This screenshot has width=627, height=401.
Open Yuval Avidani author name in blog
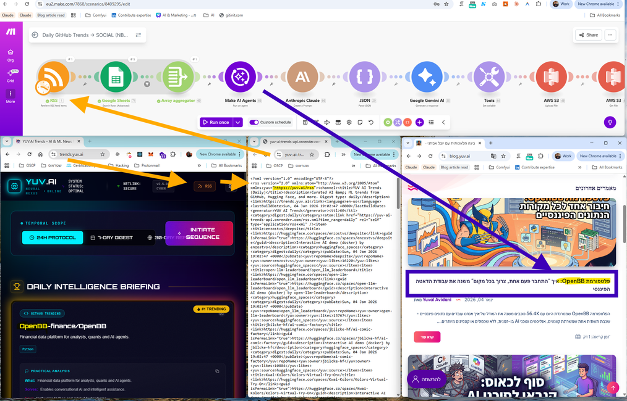(x=437, y=300)
